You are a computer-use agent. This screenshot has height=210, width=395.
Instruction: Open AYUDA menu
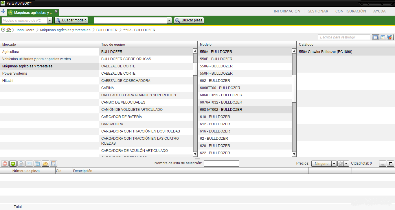click(x=379, y=11)
